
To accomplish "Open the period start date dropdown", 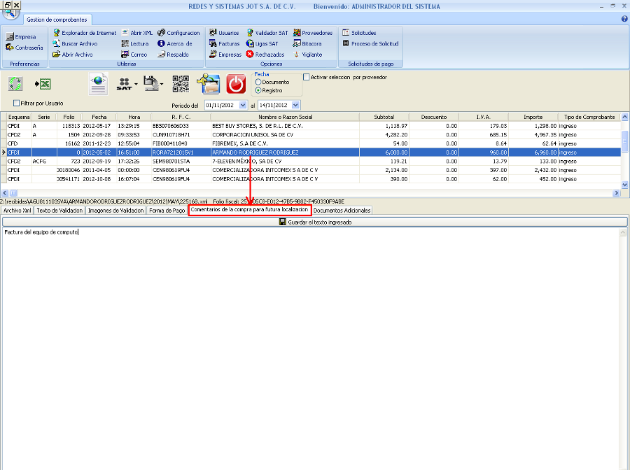I will point(243,105).
